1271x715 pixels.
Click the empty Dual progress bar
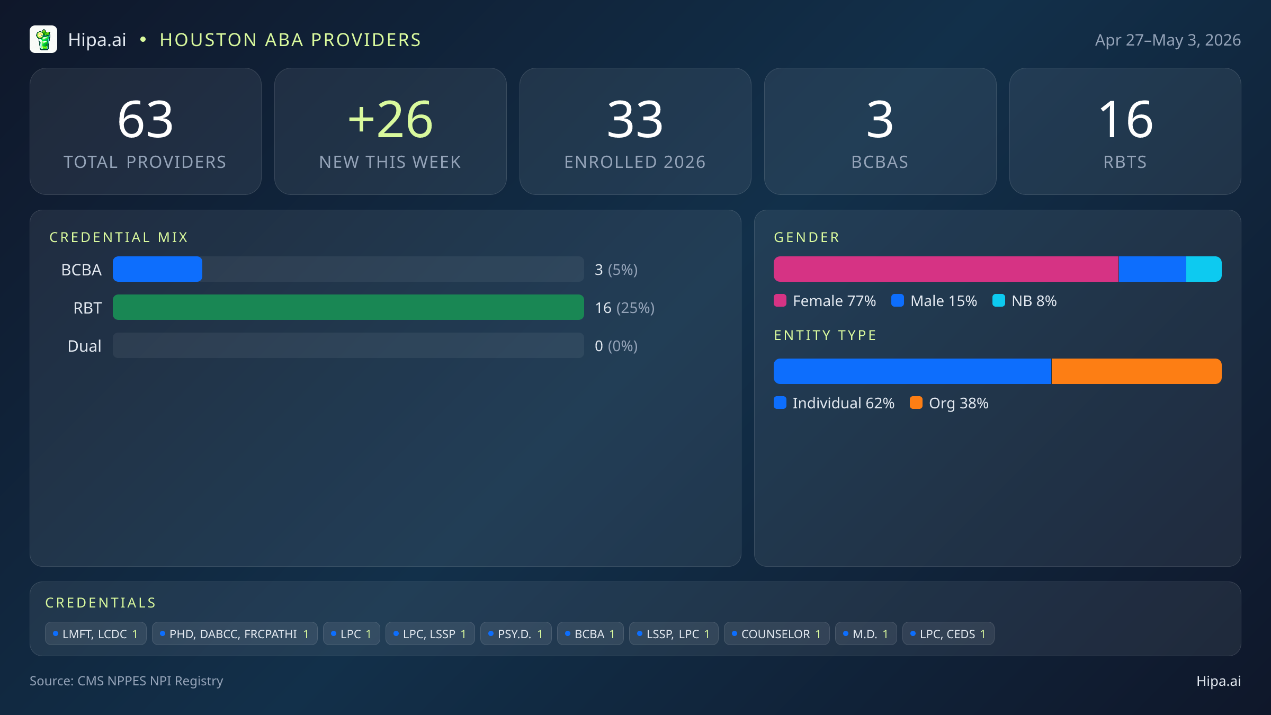[x=348, y=345]
